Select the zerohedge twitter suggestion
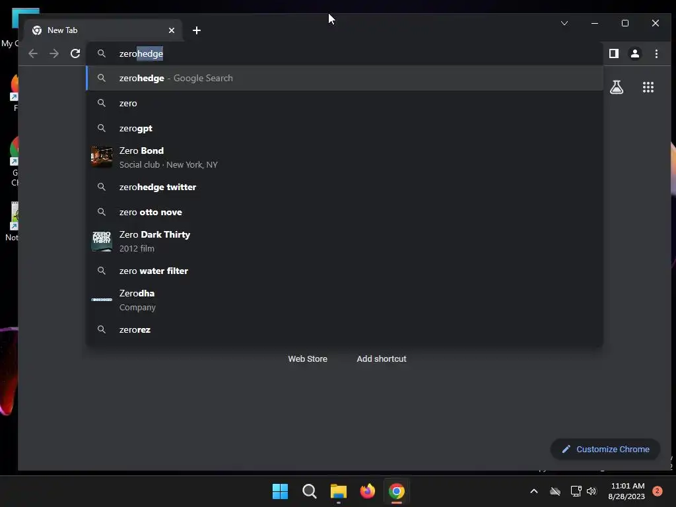The image size is (676, 507). click(345, 187)
